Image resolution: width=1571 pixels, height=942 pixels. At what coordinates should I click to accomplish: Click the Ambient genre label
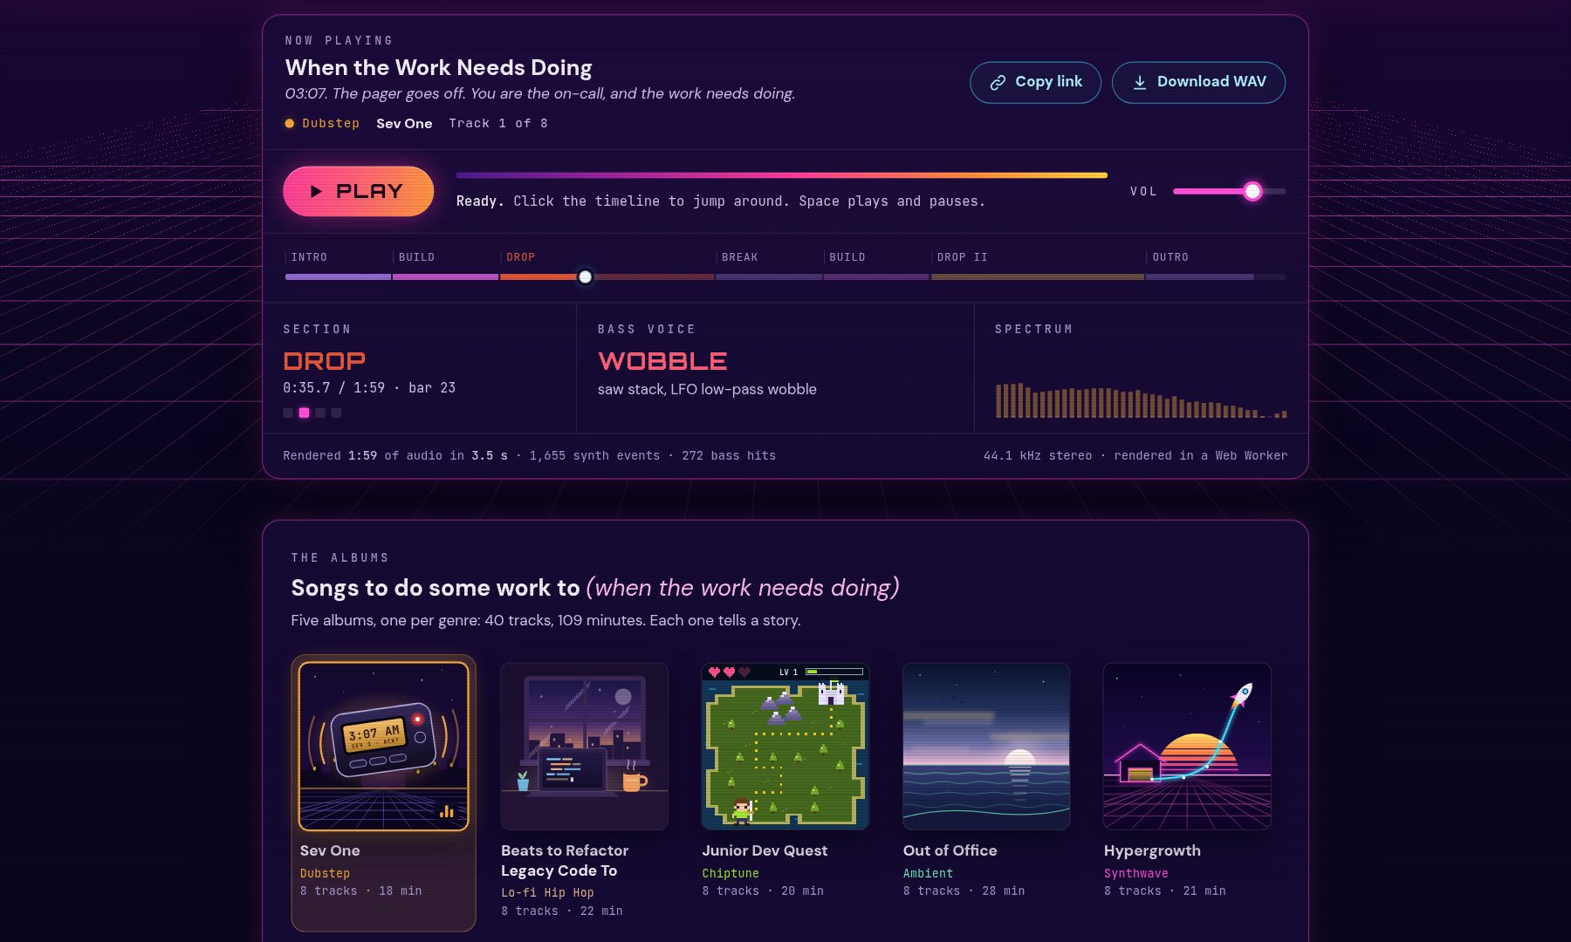[928, 873]
